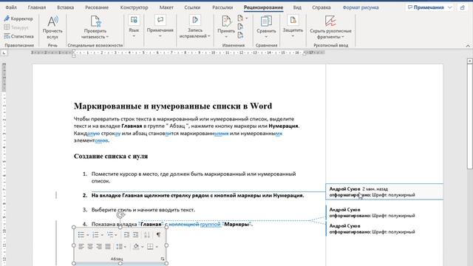Click the heading 'Создание списка с нуля'
The width and height of the screenshot is (473, 266).
point(111,156)
